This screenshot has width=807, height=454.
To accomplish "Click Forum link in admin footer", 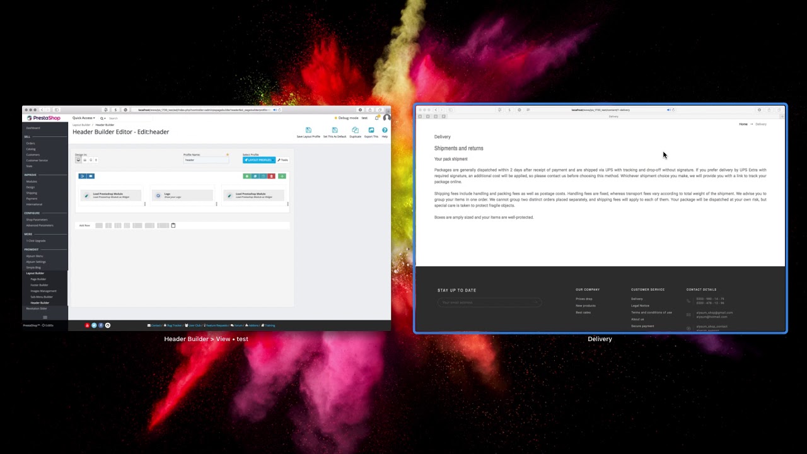I will (237, 325).
